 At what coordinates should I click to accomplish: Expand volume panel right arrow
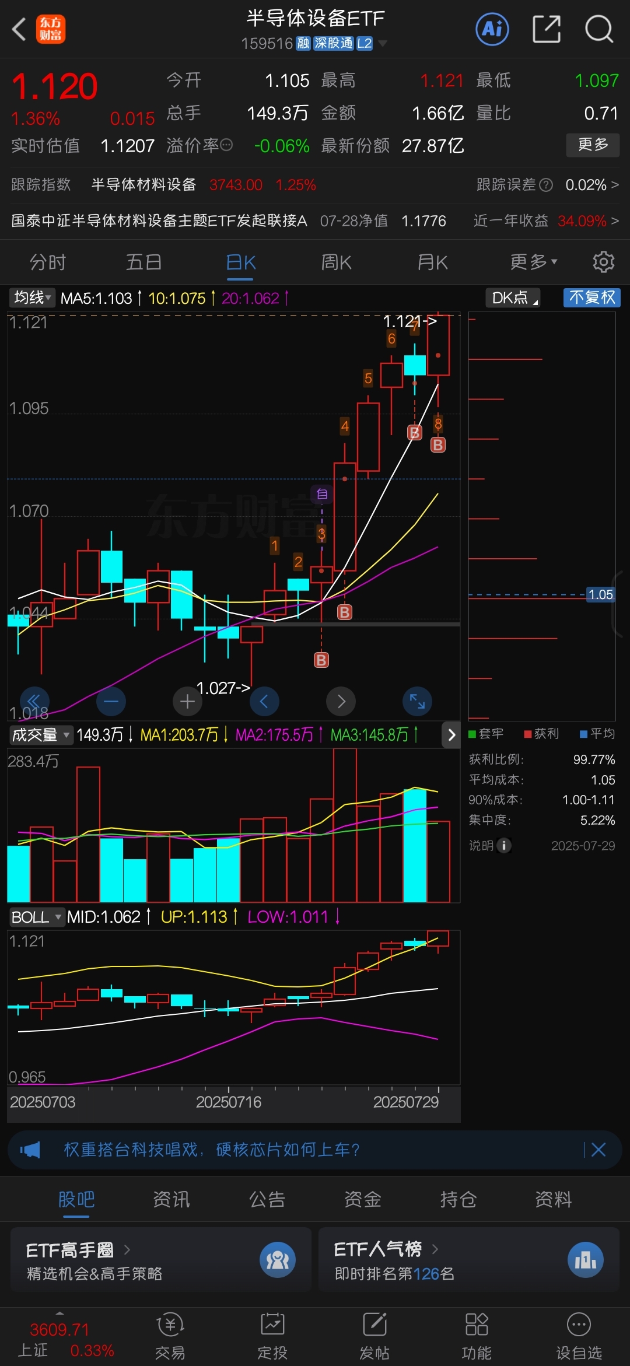point(451,735)
